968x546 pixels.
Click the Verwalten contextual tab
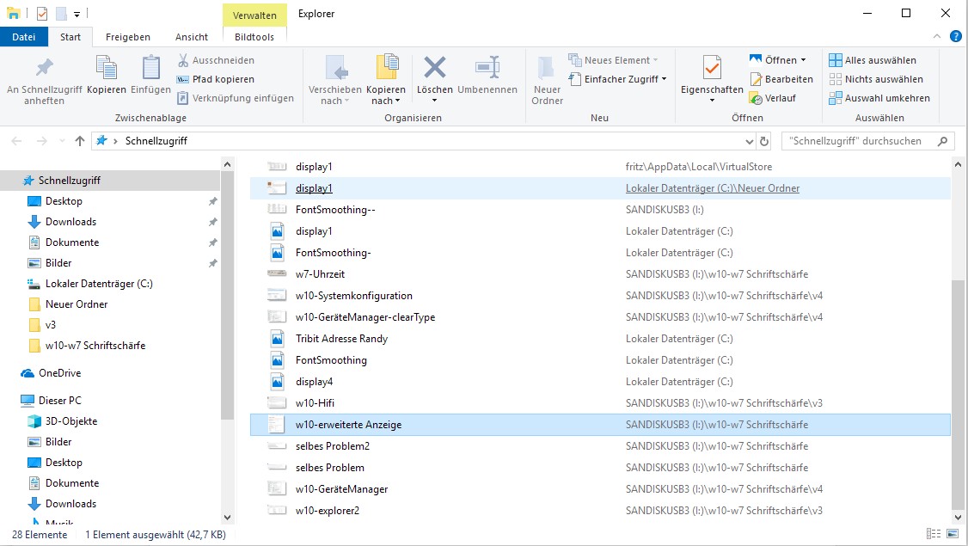[254, 15]
